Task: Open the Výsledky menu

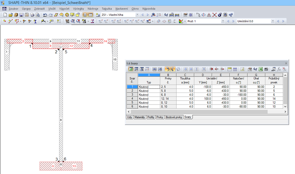Action: pyautogui.click(x=78, y=9)
